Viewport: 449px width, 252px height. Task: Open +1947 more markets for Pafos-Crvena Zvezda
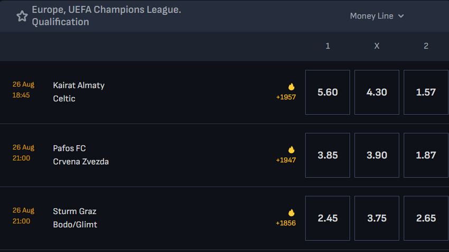coord(286,160)
